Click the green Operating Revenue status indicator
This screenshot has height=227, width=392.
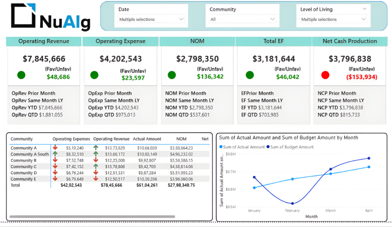(21, 75)
